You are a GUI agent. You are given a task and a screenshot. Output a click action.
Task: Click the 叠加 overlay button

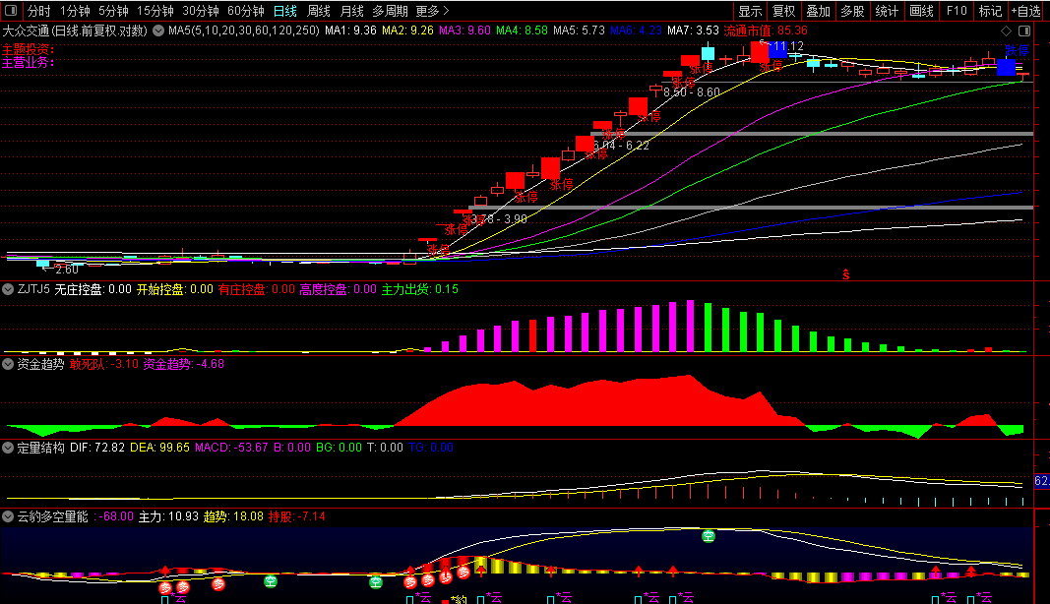coord(819,11)
